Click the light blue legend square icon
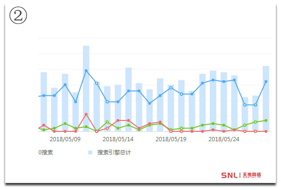281x190 pixels. 90,152
